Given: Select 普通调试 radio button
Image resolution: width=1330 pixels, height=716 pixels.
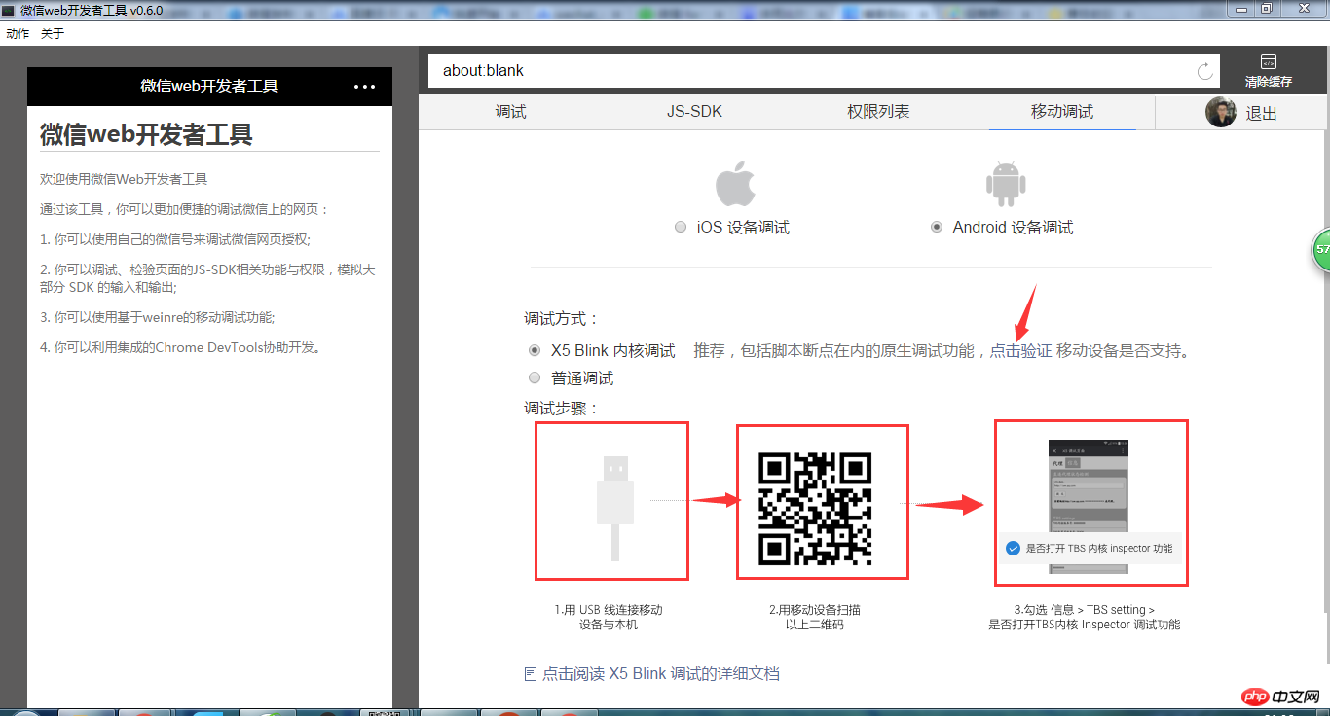Looking at the screenshot, I should (534, 377).
